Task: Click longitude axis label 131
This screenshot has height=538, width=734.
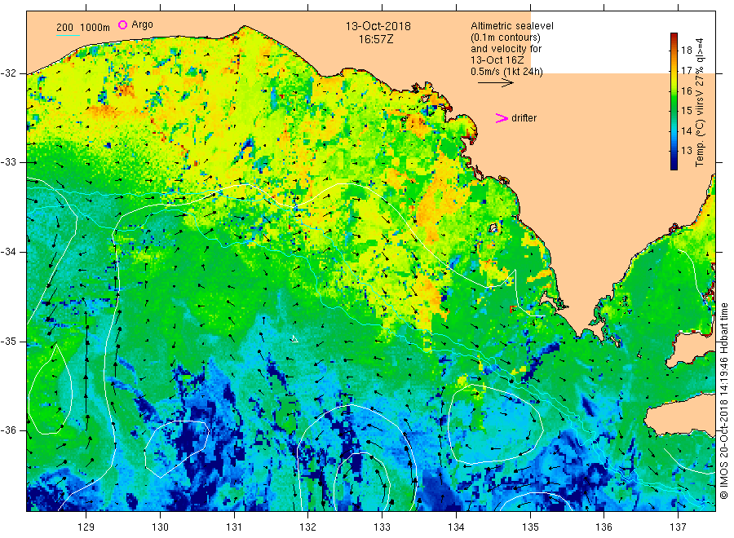Action: 234,527
